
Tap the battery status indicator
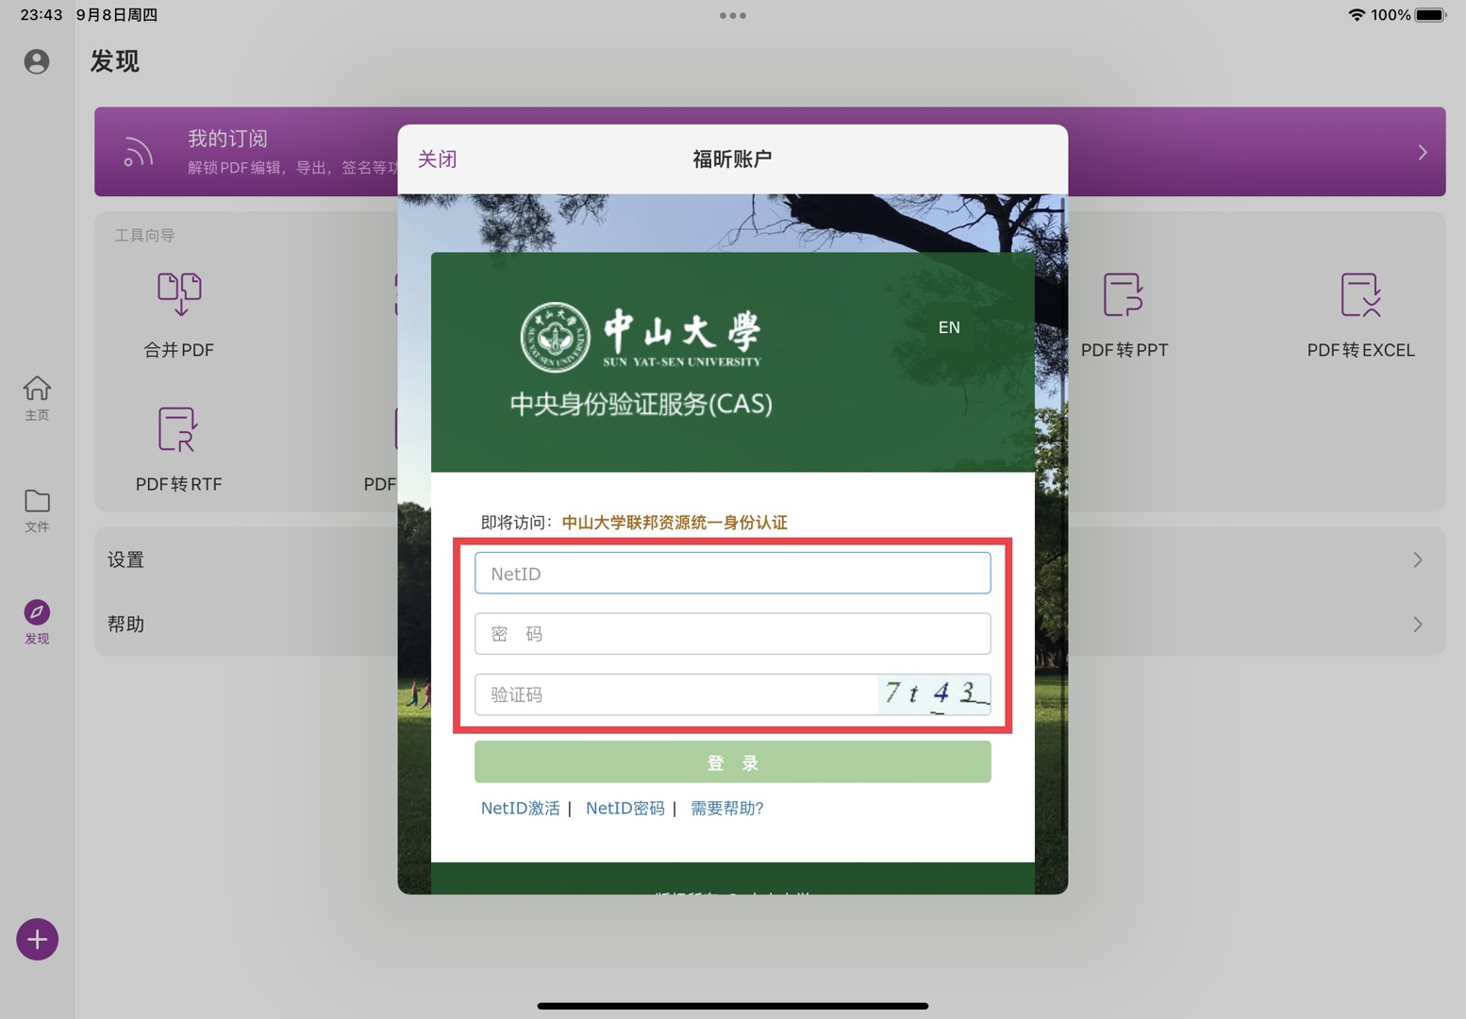pos(1430,15)
